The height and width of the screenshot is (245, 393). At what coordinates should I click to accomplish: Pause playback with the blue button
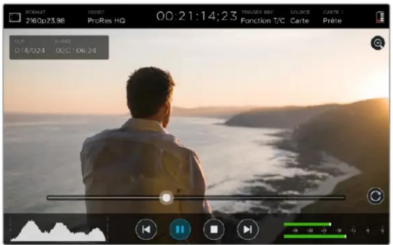180,229
